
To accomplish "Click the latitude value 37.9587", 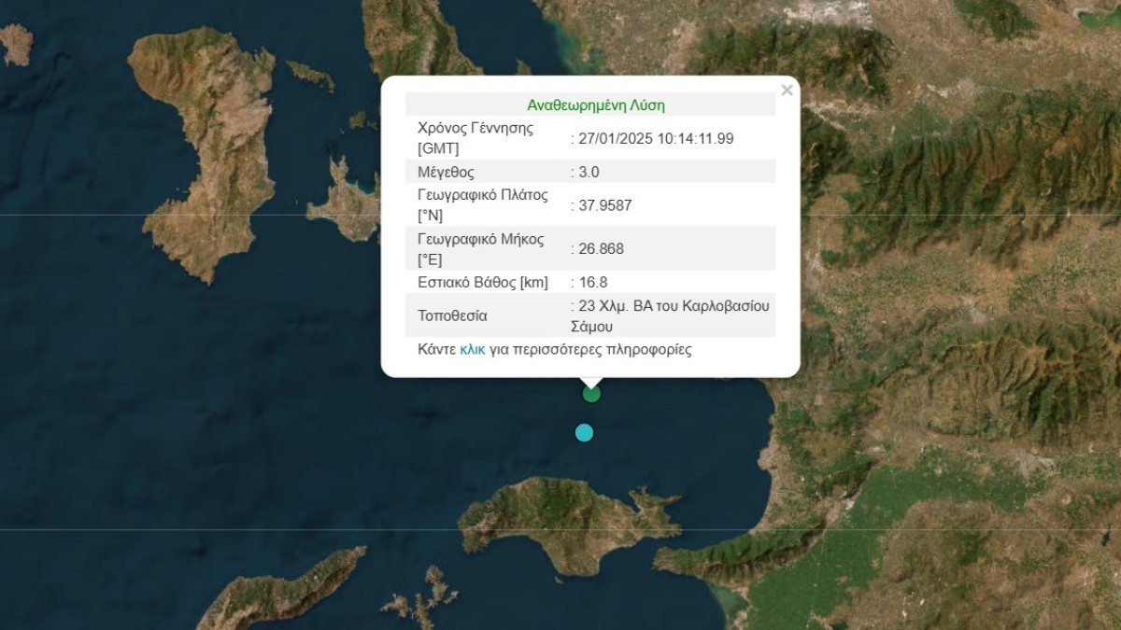I will click(604, 205).
